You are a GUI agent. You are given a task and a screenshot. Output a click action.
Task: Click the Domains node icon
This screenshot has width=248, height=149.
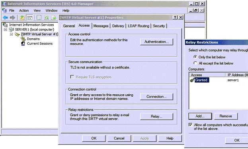tap(23, 39)
